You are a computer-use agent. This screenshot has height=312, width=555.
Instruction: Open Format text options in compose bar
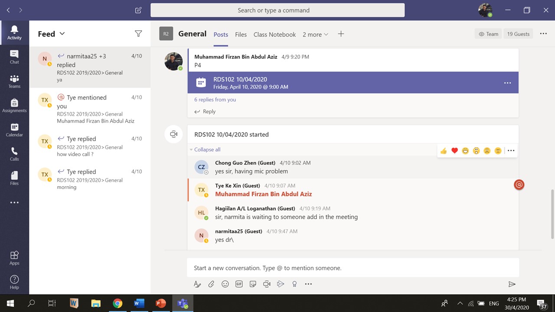[x=197, y=284]
